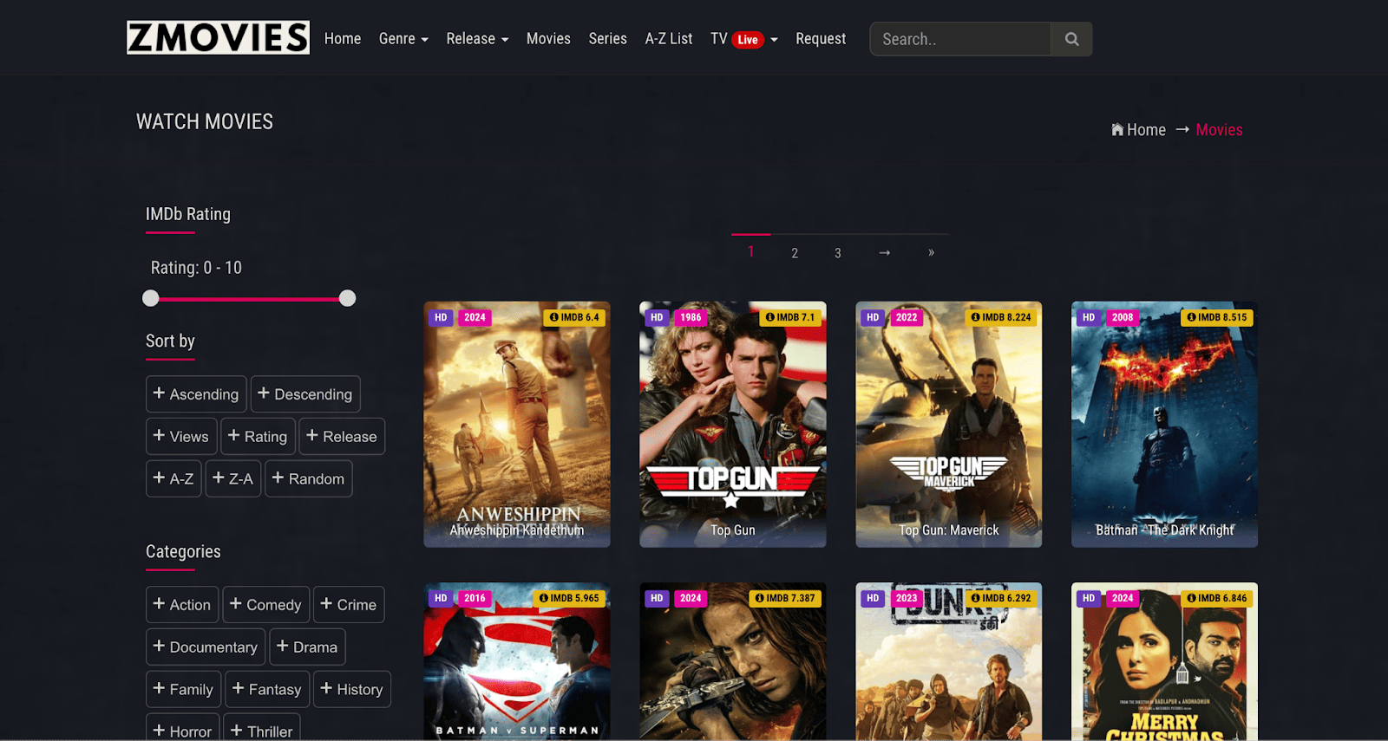Toggle the Drama category filter
Screen dimensions: 1388x741
pos(307,647)
